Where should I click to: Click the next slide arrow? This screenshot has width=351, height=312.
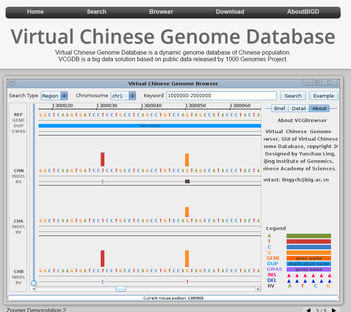tap(334, 310)
